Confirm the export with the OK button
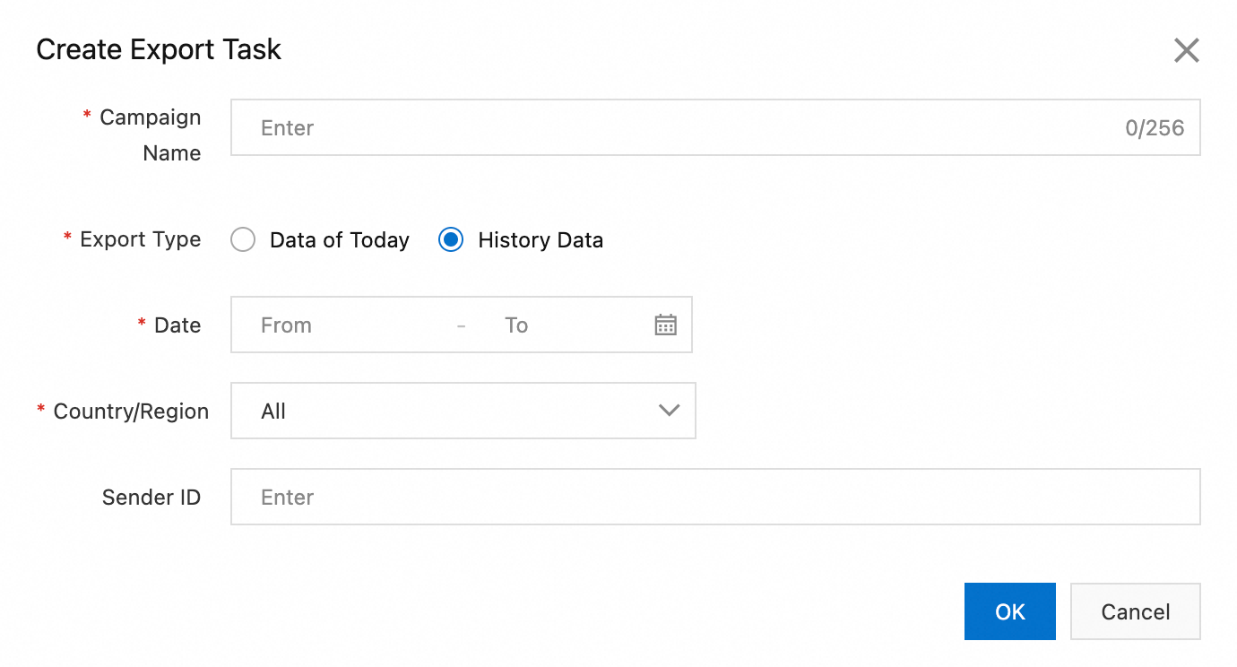 tap(1009, 611)
